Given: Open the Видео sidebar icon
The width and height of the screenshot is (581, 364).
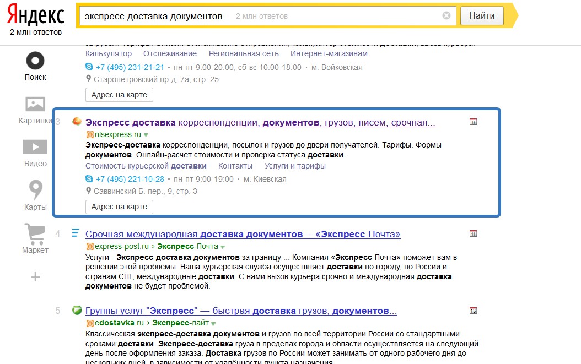Looking at the screenshot, I should (35, 147).
